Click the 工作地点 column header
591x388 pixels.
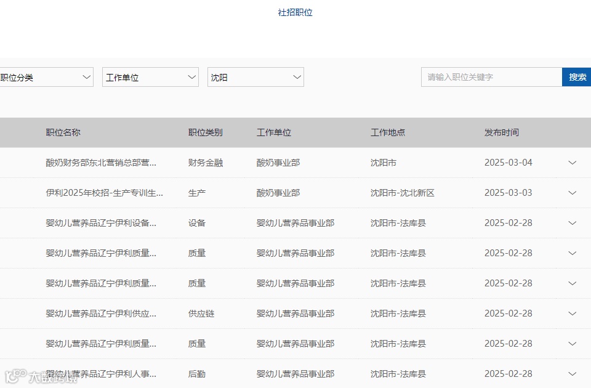point(388,132)
